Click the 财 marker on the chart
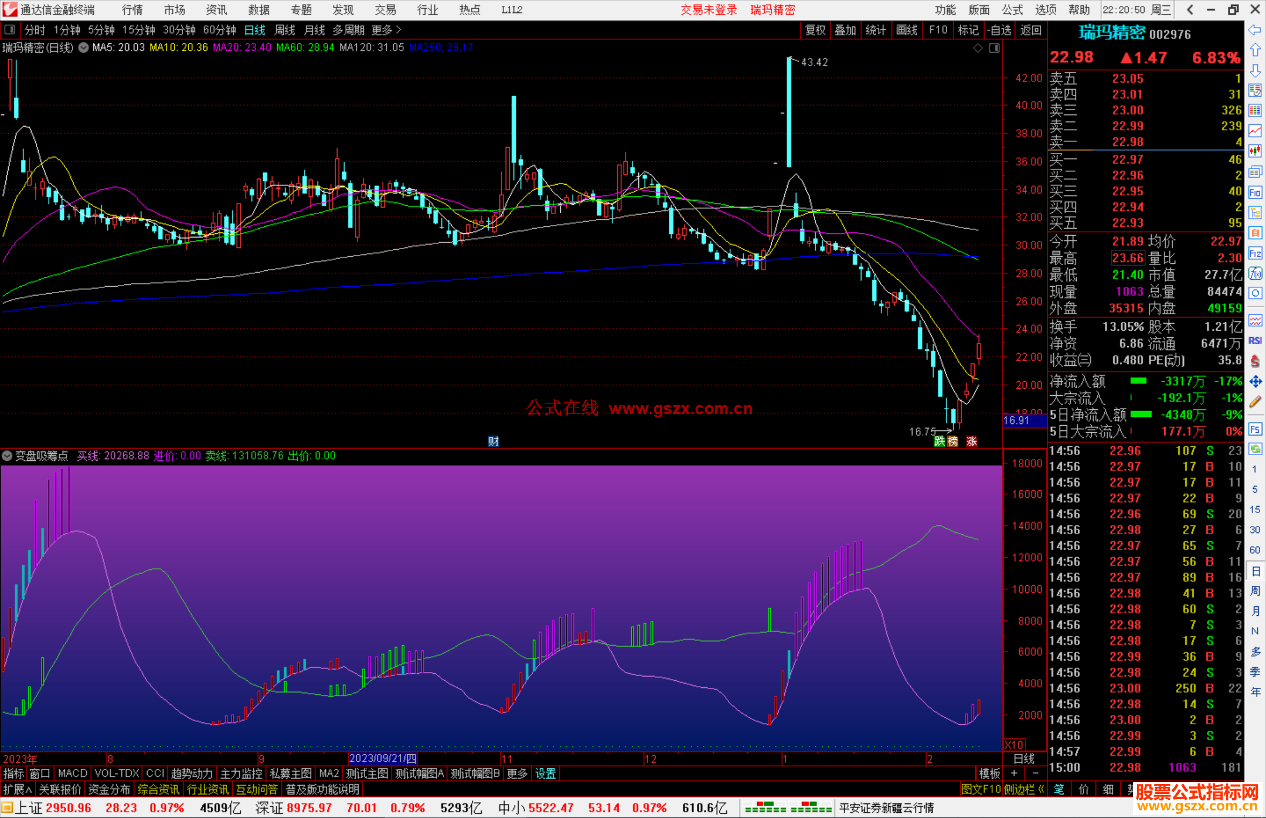1266x818 pixels. (494, 441)
